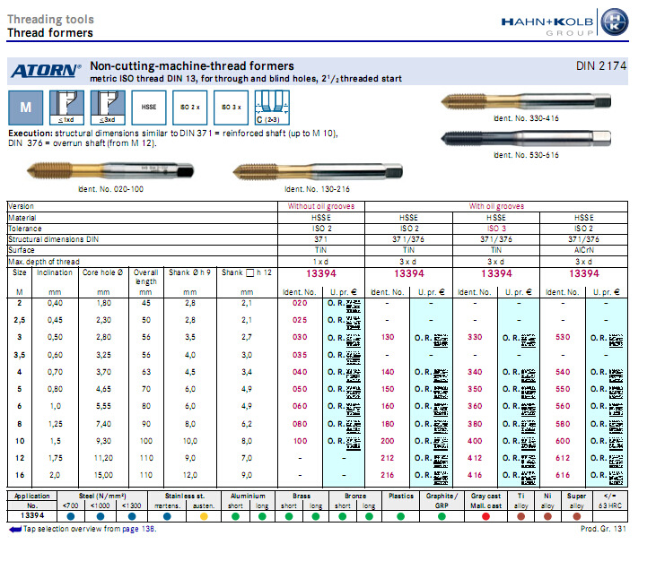Image resolution: width=656 pixels, height=570 pixels.
Task: Click core hole value '15,00'
Action: [103, 475]
